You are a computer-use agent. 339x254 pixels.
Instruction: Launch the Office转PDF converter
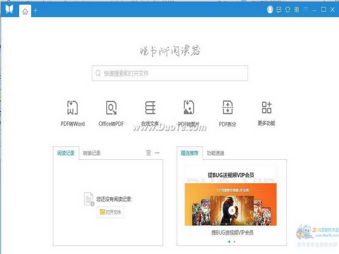coord(111,113)
